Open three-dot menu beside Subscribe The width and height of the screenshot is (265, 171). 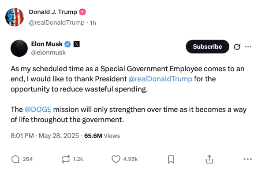[248, 47]
